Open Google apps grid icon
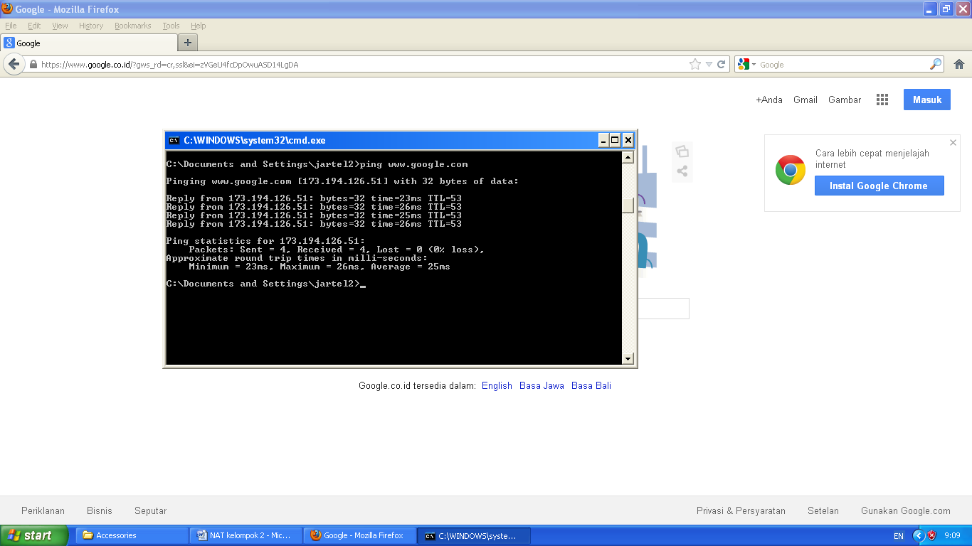 [882, 100]
